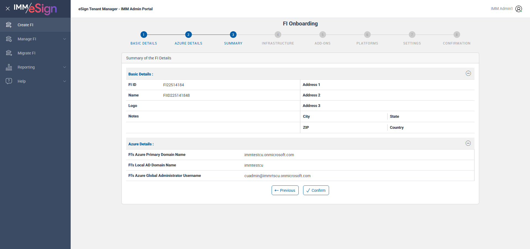This screenshot has width=530, height=249.
Task: Go to AZURE DETAILS step label
Action: 188,43
